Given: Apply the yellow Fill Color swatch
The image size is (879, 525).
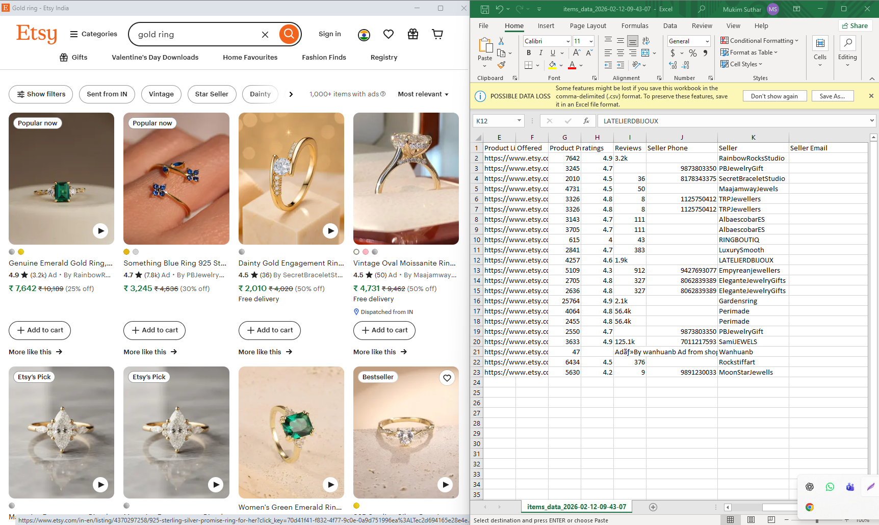Looking at the screenshot, I should coord(552,65).
